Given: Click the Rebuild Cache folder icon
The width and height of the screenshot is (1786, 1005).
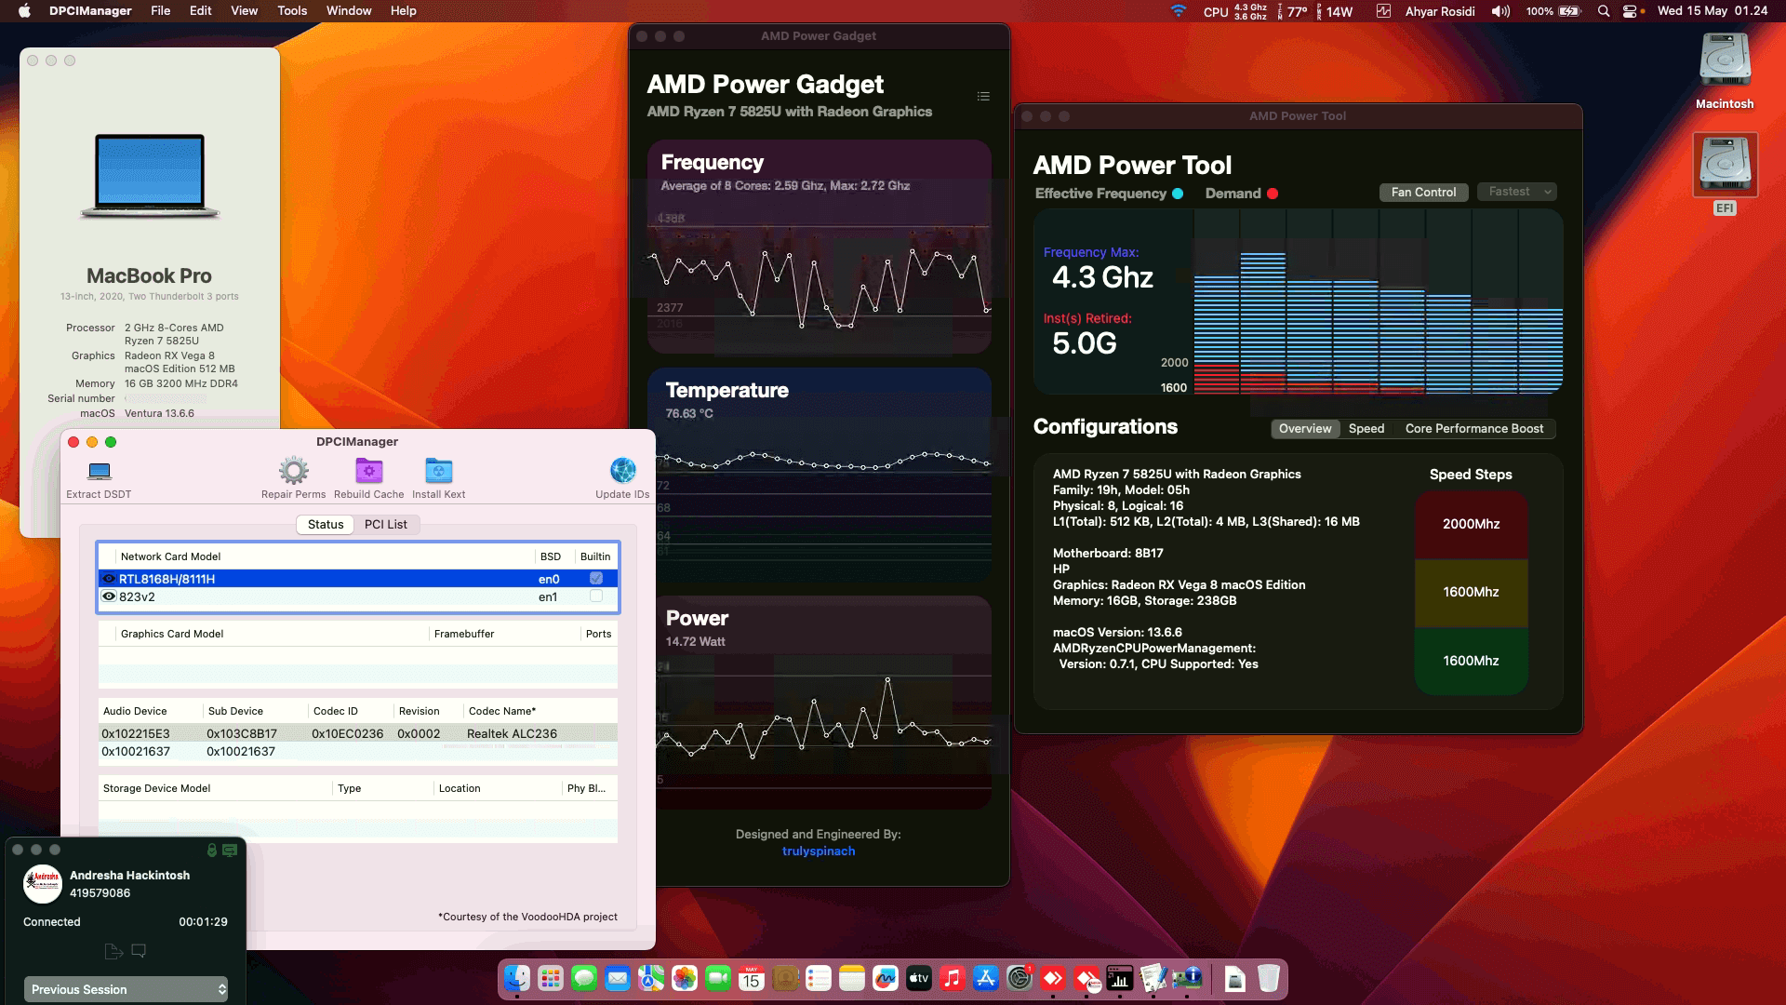Looking at the screenshot, I should [368, 472].
